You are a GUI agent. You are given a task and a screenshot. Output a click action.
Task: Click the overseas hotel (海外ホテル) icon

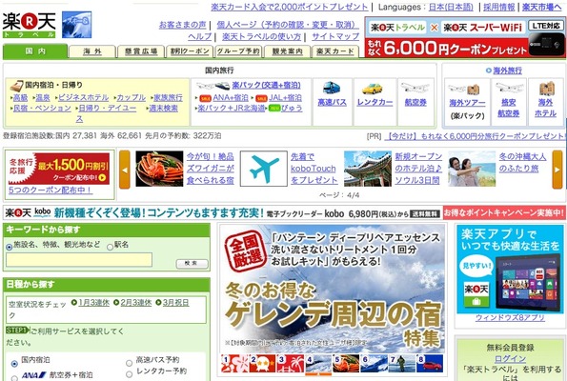coord(546,89)
